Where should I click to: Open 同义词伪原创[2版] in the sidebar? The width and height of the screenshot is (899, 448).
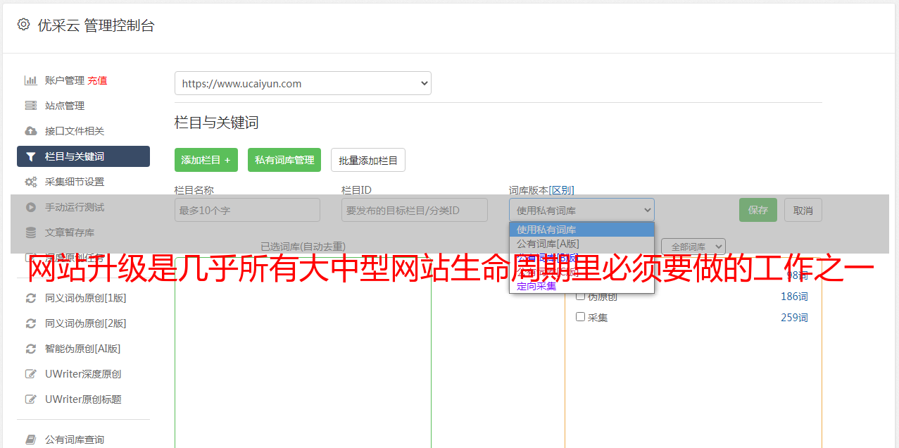[x=86, y=323]
